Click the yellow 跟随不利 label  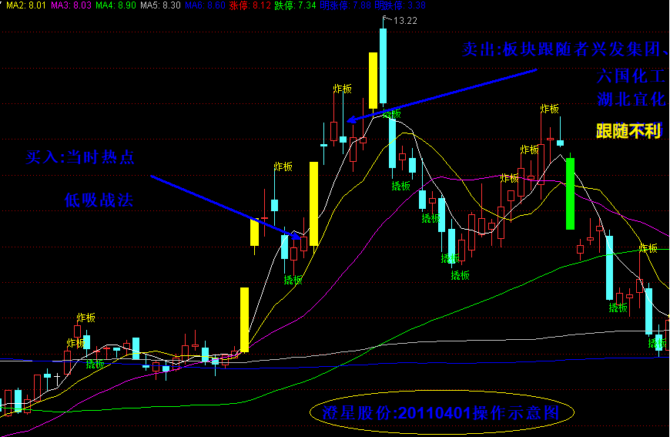tap(628, 131)
